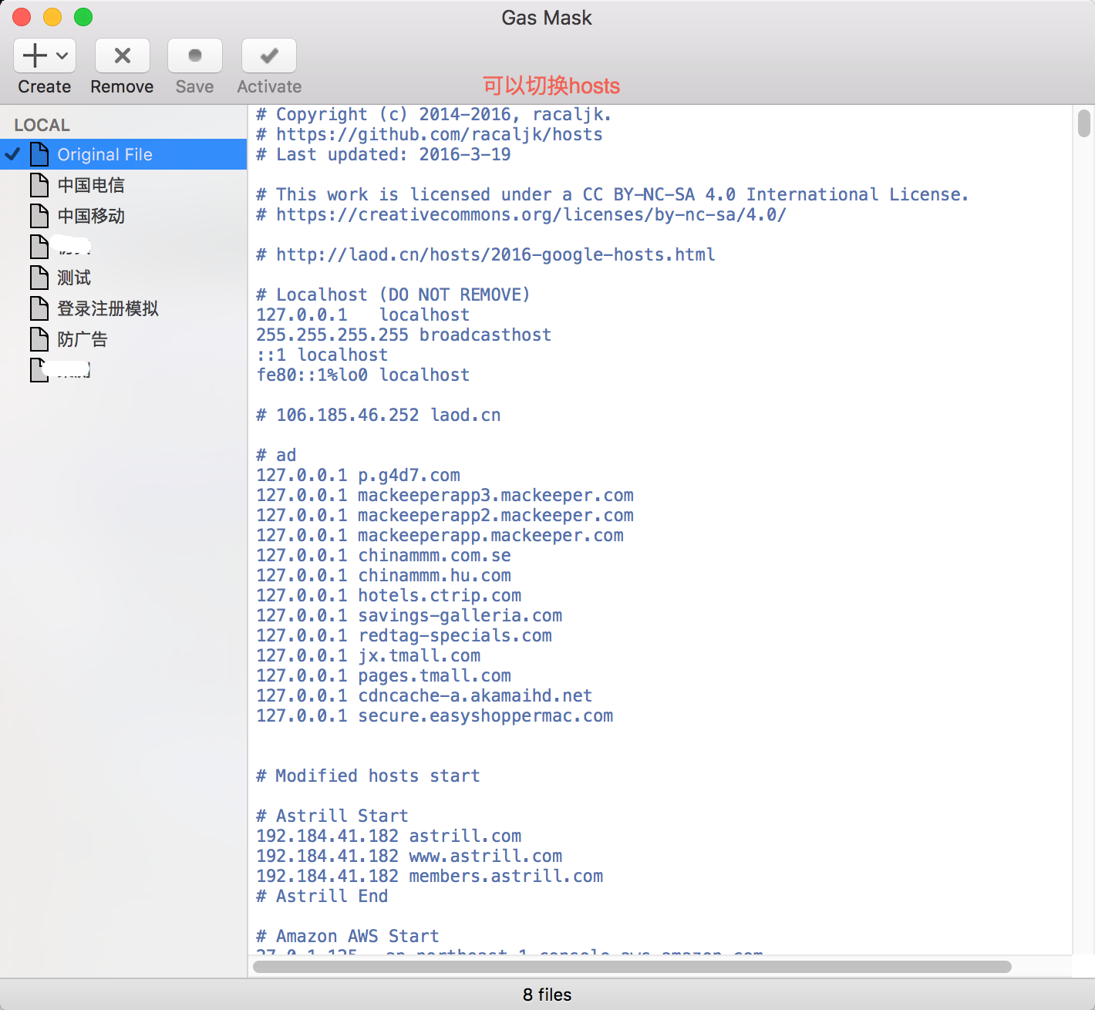Click the '255.255.255.255 broadcasthost' line

pyautogui.click(x=404, y=335)
